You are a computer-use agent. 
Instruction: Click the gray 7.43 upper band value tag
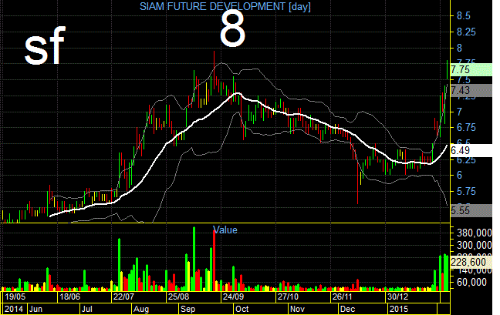(x=471, y=90)
